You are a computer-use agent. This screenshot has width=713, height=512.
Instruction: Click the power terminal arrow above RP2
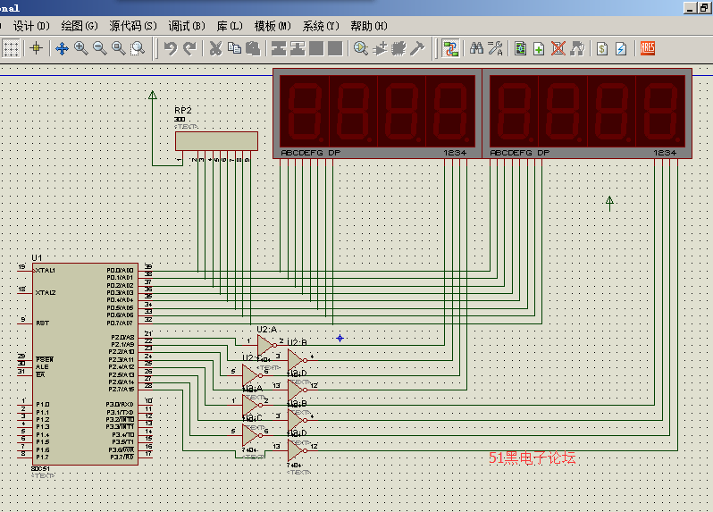[x=152, y=95]
